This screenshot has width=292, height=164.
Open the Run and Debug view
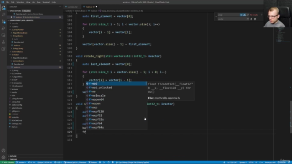(x=3, y=28)
